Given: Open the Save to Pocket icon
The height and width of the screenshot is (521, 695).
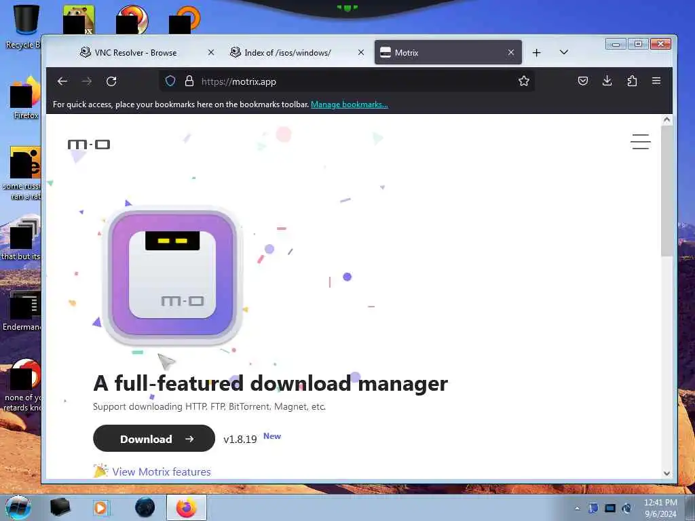Looking at the screenshot, I should (583, 81).
